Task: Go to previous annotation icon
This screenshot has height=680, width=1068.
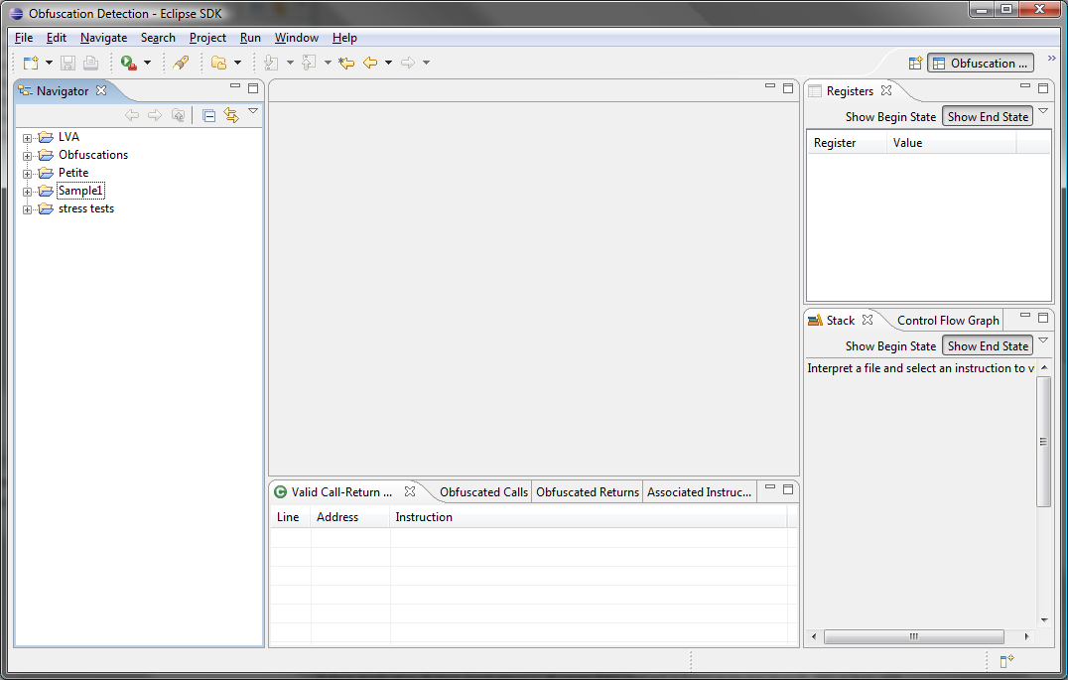Action: pos(309,63)
